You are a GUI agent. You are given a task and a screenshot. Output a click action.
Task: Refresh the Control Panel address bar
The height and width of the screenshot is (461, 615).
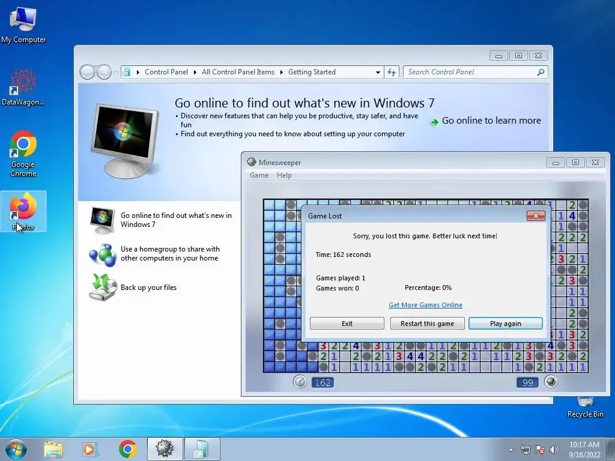392,72
